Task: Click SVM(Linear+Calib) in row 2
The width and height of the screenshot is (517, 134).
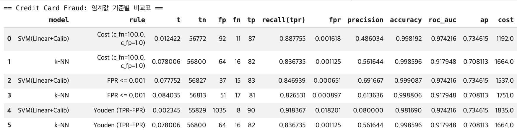Action: (x=43, y=81)
